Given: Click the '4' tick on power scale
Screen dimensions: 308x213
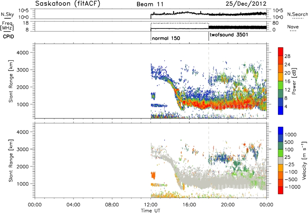Looking at the screenshot, I should (286, 106).
